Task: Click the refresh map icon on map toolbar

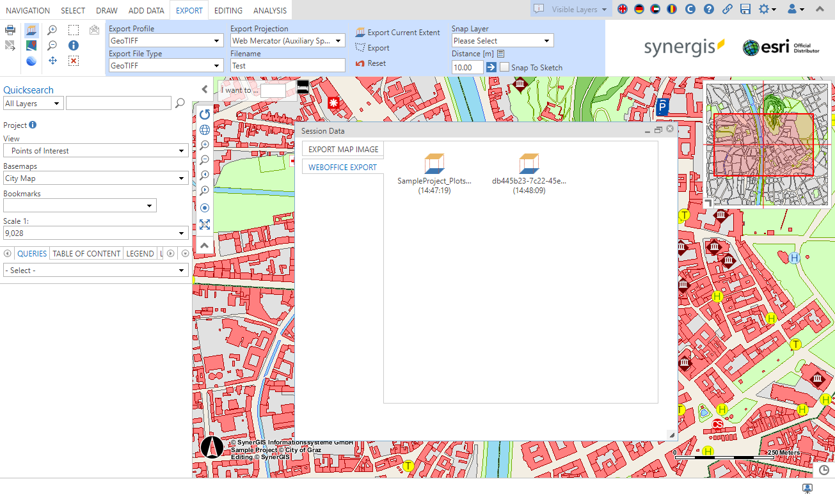Action: pyautogui.click(x=204, y=114)
